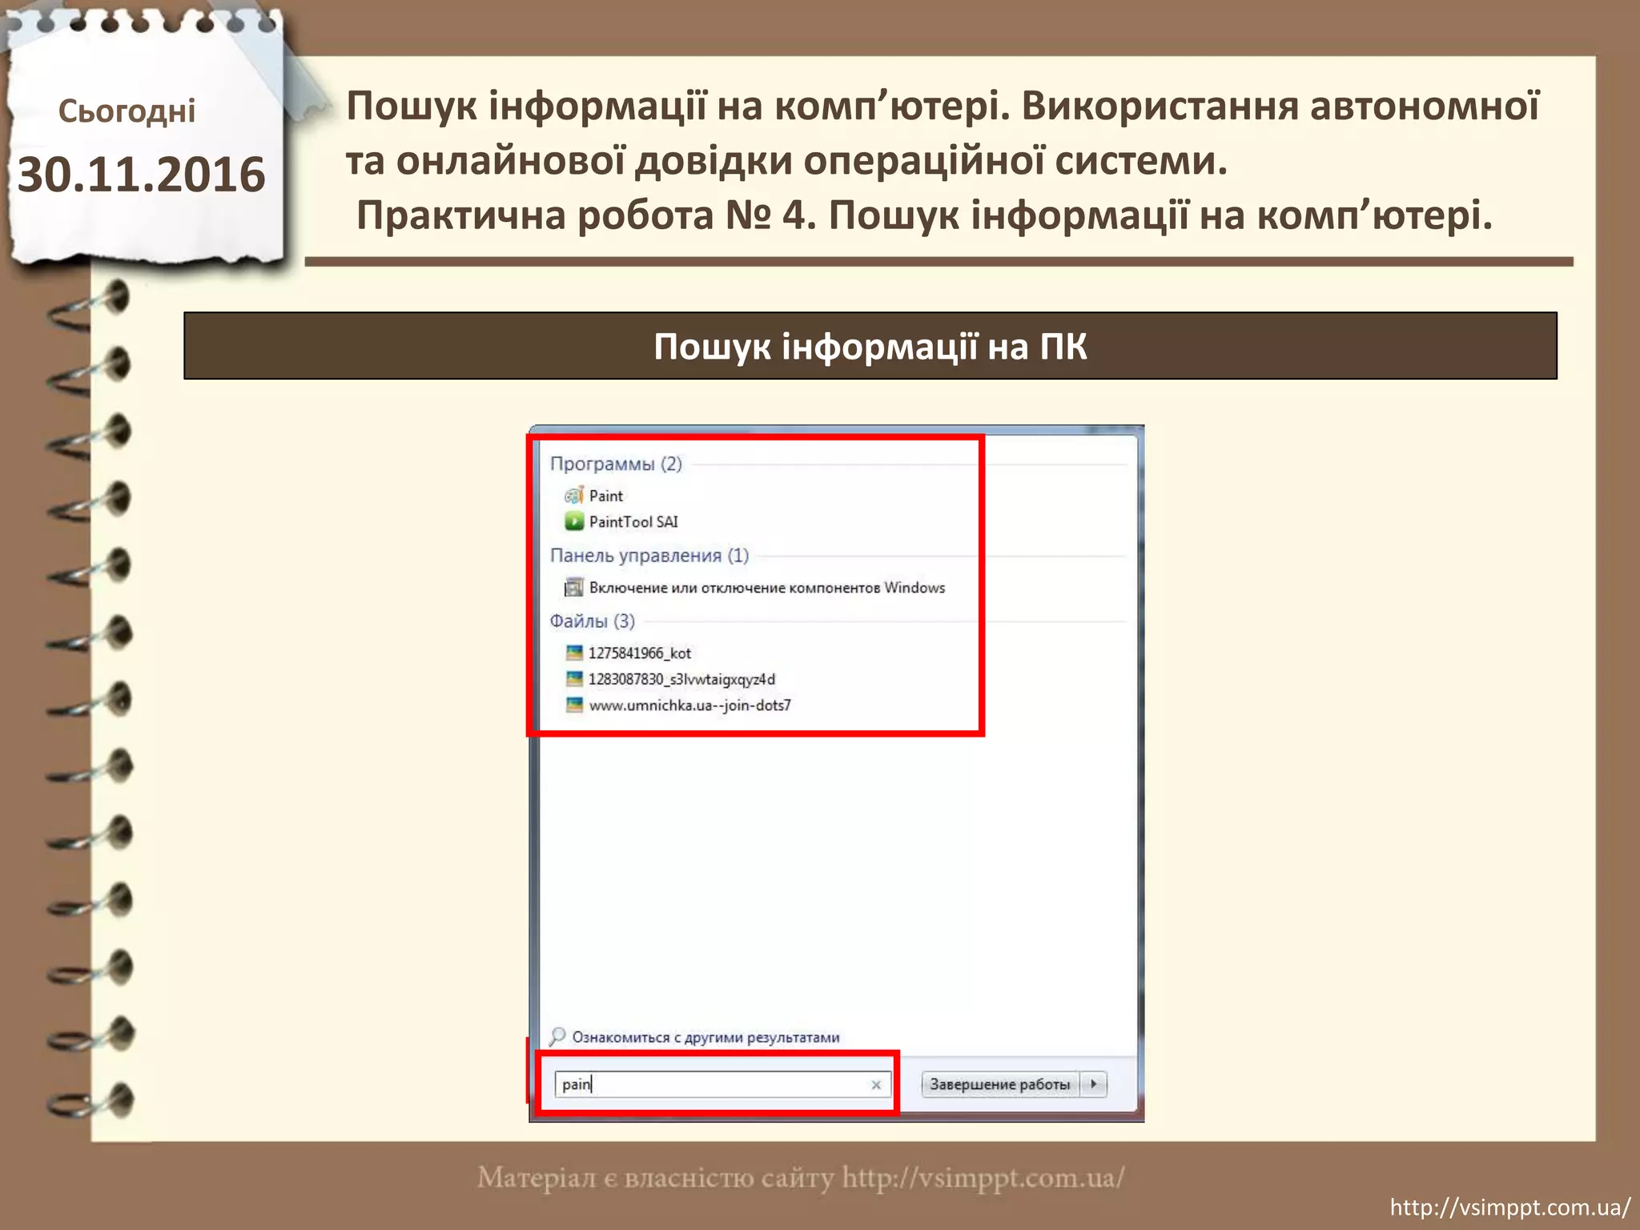The height and width of the screenshot is (1230, 1640).
Task: Open image icon of www.umnichka.ua--join-dots7
Action: [x=574, y=705]
